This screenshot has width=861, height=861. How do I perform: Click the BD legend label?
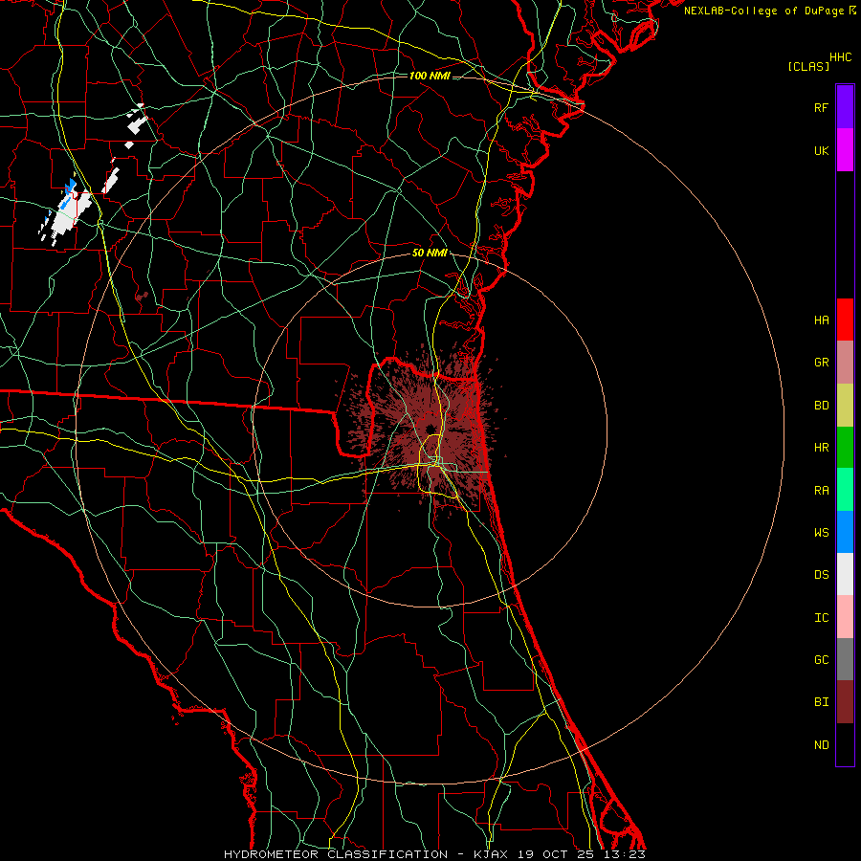click(x=821, y=406)
